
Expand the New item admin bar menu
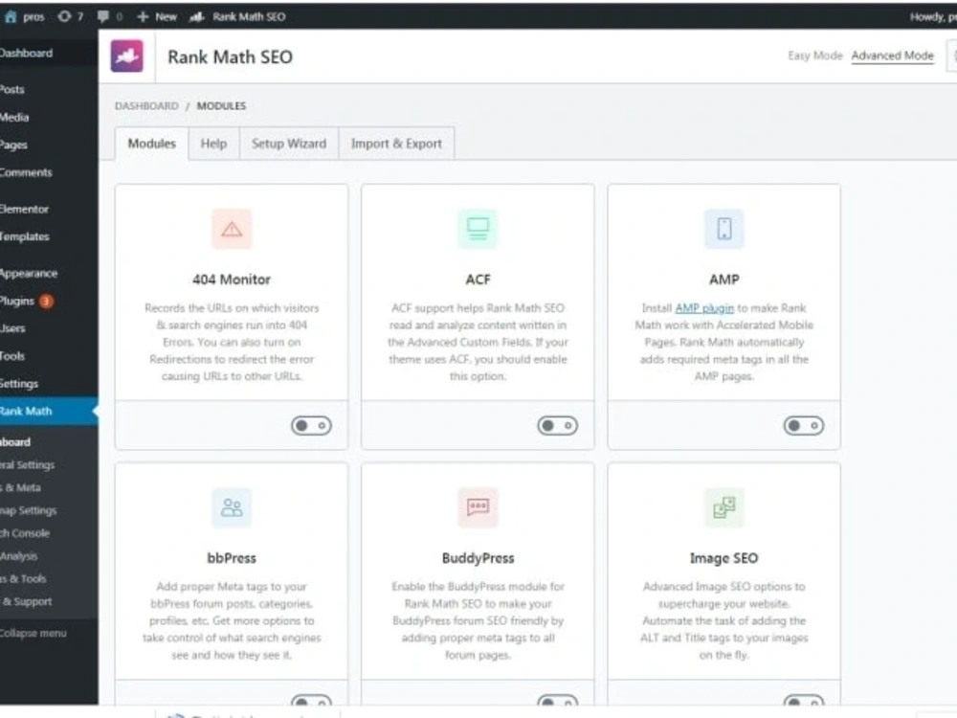click(x=156, y=16)
